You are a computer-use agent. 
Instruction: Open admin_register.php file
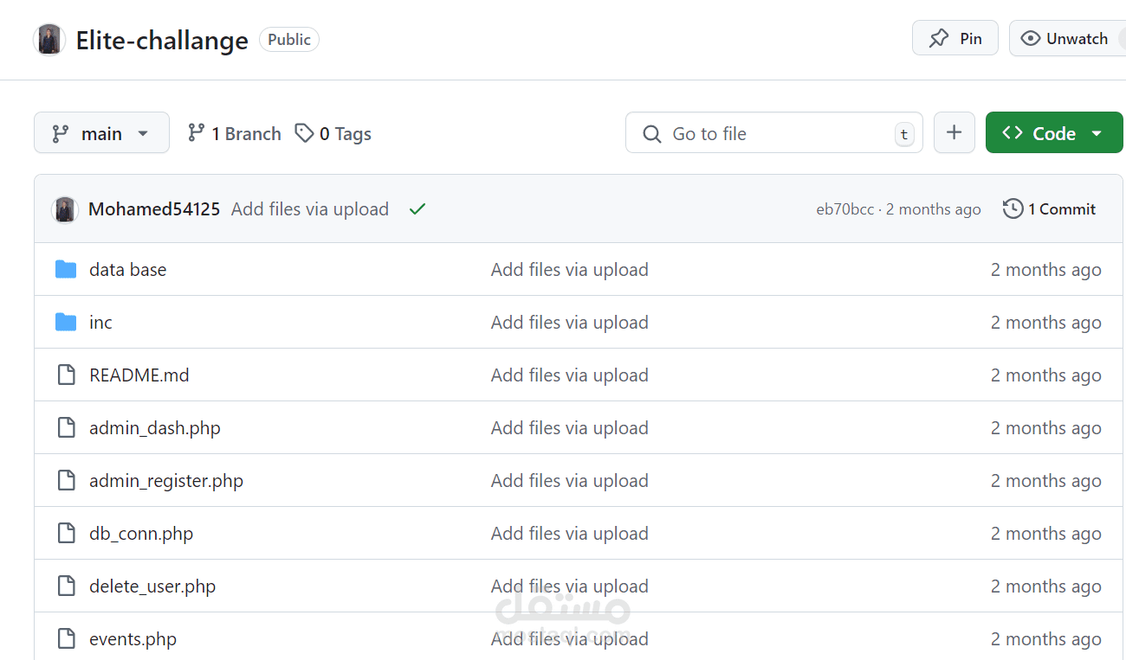click(166, 481)
